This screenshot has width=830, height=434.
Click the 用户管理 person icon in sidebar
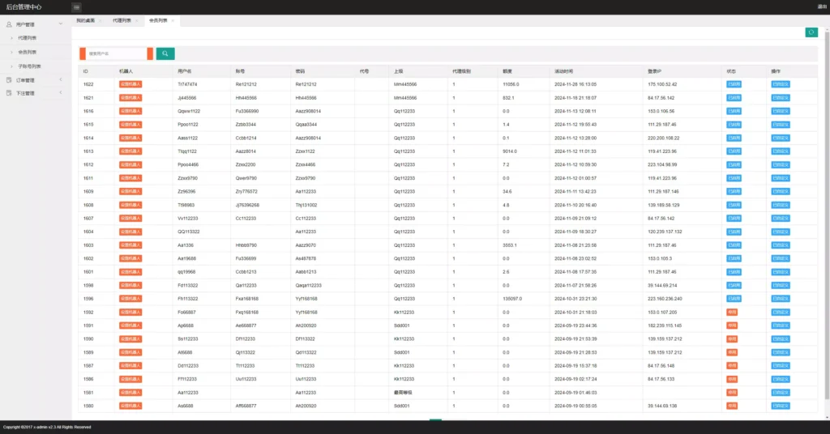[9, 25]
